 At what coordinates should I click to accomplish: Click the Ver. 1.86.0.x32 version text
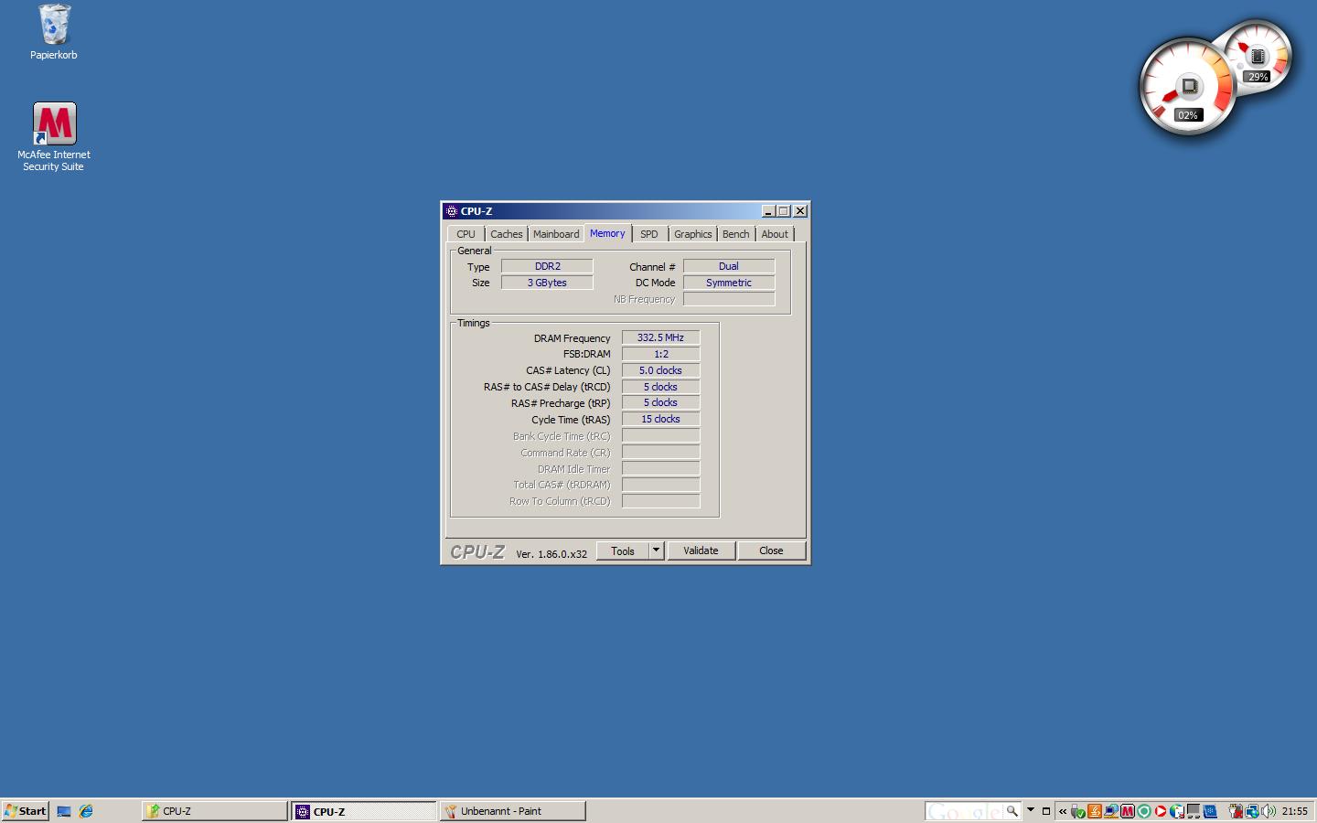click(x=551, y=553)
